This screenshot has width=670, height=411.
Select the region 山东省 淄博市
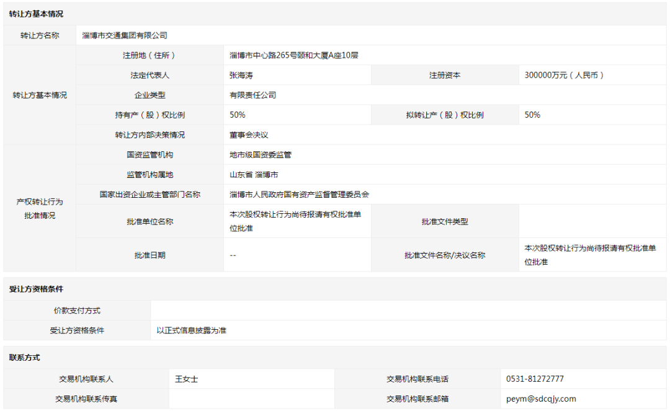click(251, 174)
